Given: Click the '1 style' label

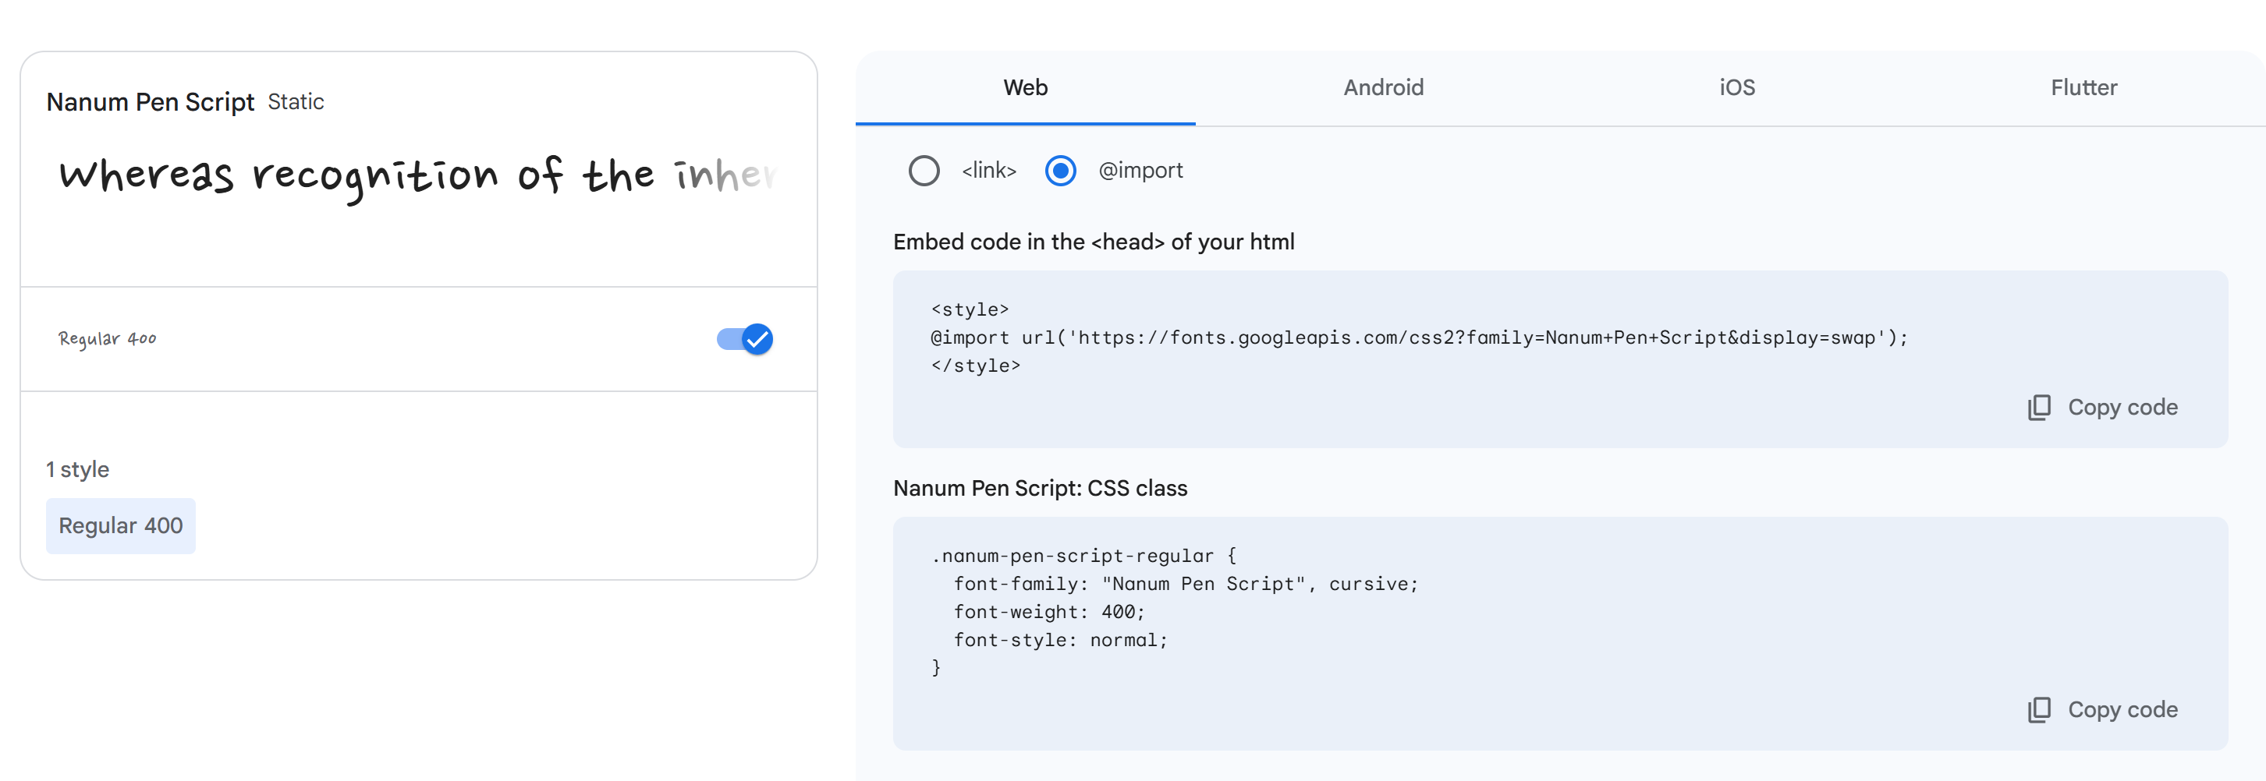Looking at the screenshot, I should tap(77, 470).
